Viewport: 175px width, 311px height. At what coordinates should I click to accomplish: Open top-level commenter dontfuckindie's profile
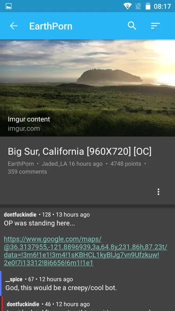[x=20, y=215]
